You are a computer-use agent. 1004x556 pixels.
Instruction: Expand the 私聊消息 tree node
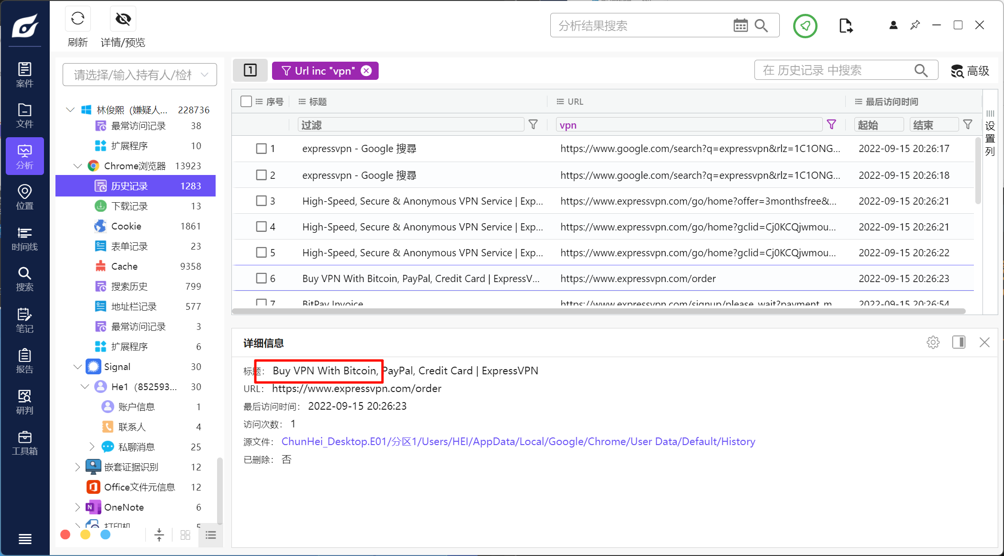[x=92, y=447]
